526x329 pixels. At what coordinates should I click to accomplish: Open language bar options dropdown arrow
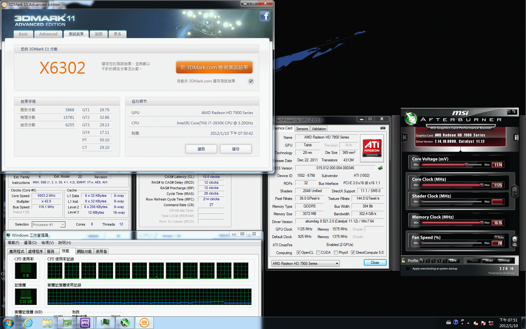click(462, 324)
